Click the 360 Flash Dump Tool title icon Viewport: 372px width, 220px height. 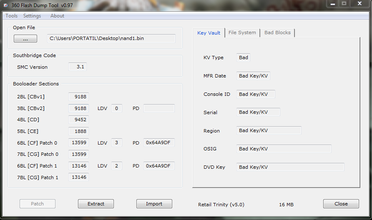tap(6, 5)
